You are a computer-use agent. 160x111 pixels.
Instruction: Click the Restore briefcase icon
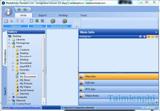(x=64, y=21)
